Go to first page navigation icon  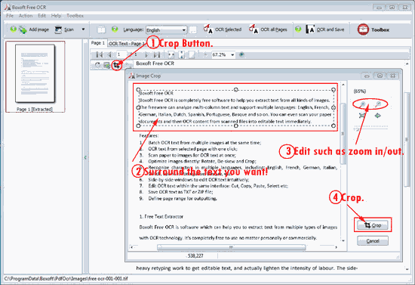(100, 55)
